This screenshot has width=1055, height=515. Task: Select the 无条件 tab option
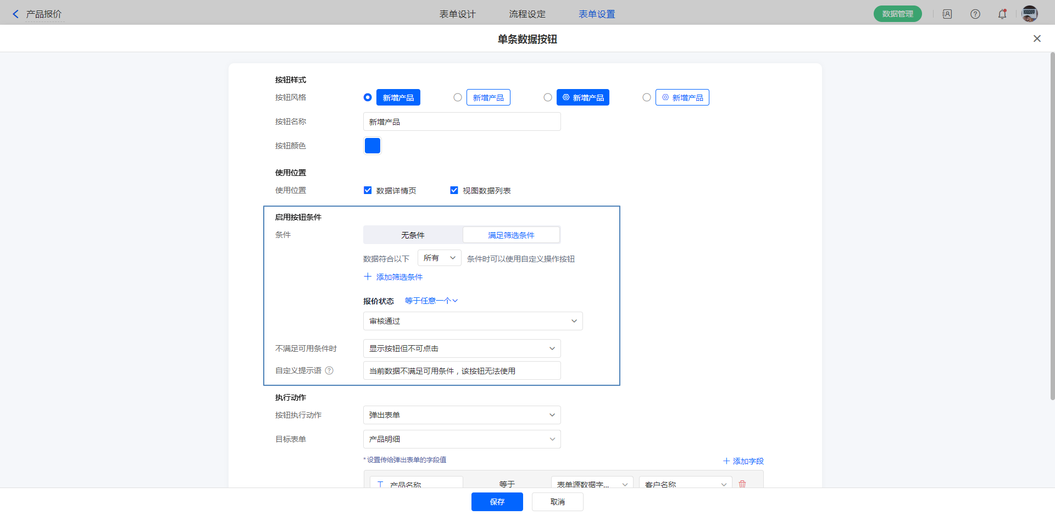click(x=413, y=235)
